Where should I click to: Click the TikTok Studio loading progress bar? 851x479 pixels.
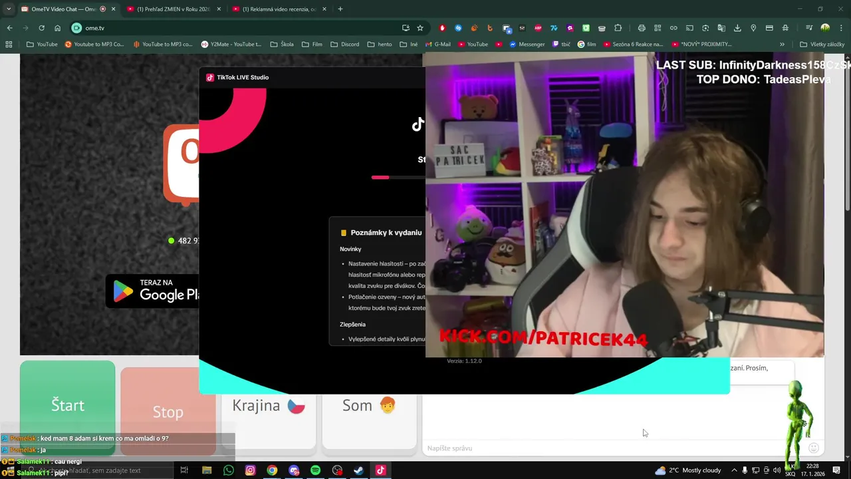(x=398, y=178)
